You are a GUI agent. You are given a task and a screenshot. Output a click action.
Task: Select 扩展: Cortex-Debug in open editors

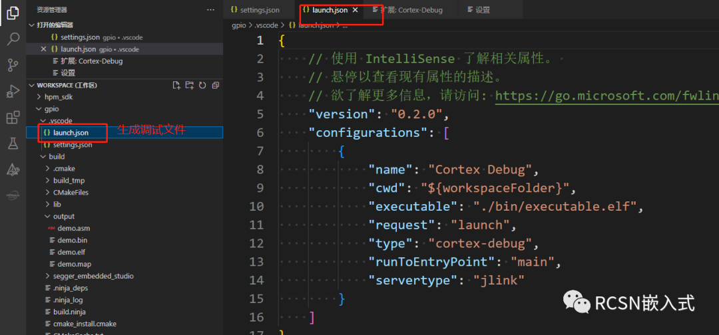click(x=124, y=61)
